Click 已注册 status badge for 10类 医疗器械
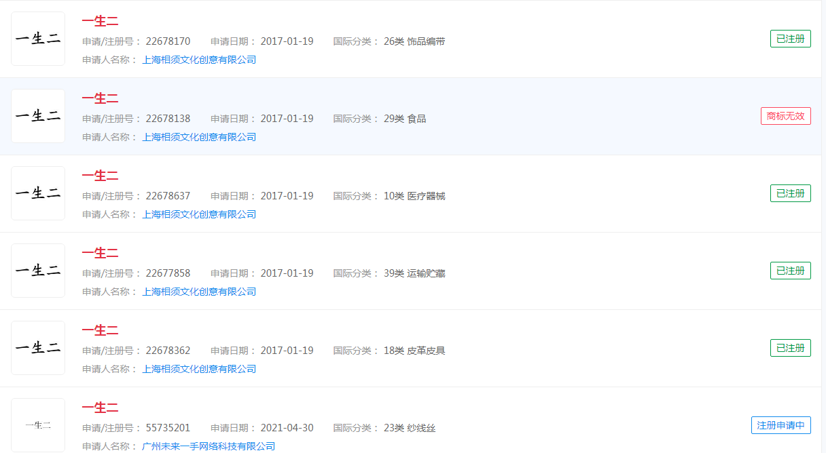Screen dimensions: 826x453 [790, 193]
